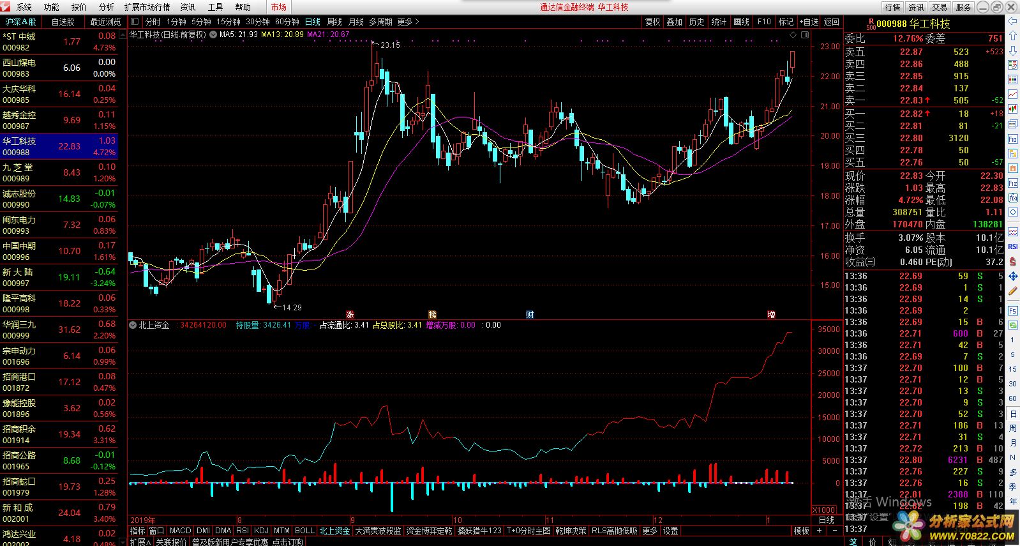The image size is (1020, 546).
Task: Click the F10 company info sidebar icon
Action: (1012, 139)
